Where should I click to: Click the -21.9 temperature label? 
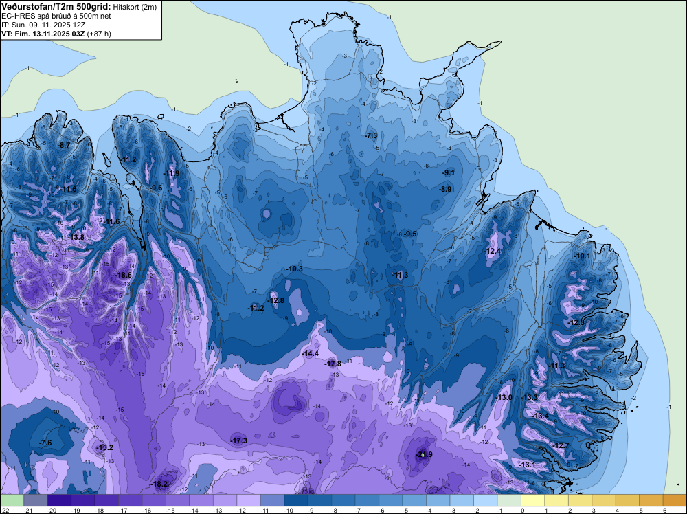[x=424, y=454]
